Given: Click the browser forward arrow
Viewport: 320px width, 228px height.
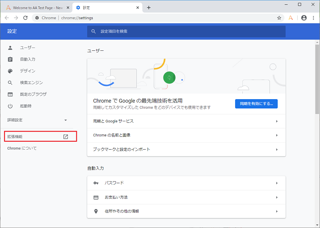Looking at the screenshot, I should [x=16, y=18].
